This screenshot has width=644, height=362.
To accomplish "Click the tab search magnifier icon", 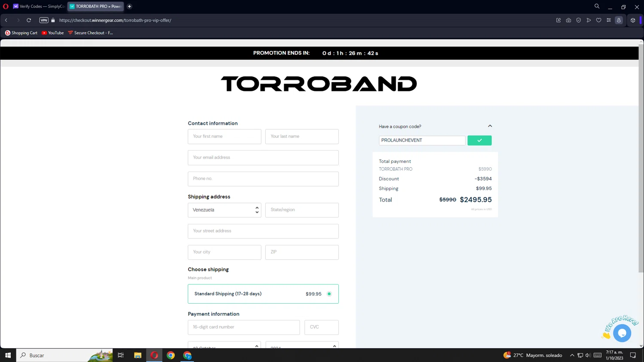I will 597,6.
